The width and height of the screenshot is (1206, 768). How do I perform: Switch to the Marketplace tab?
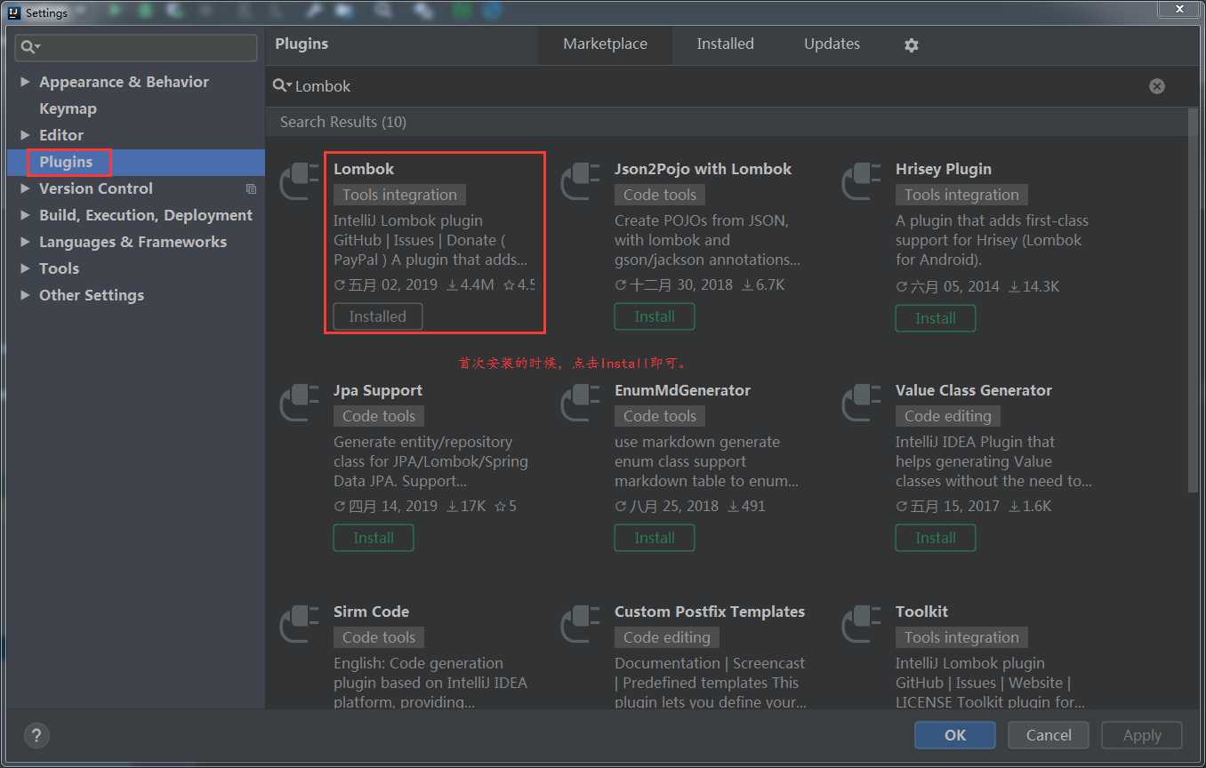click(605, 44)
